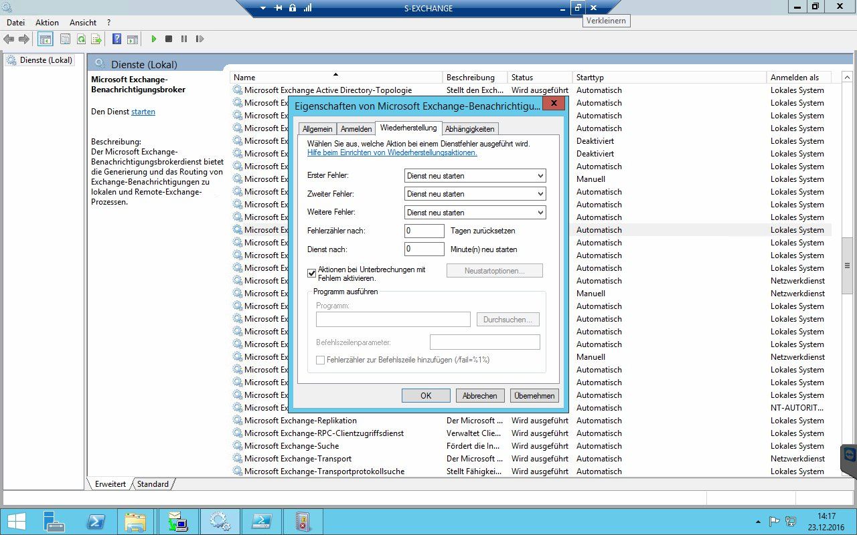857x535 pixels.
Task: Click the Forward arrow in the toolbar
Action: point(24,39)
